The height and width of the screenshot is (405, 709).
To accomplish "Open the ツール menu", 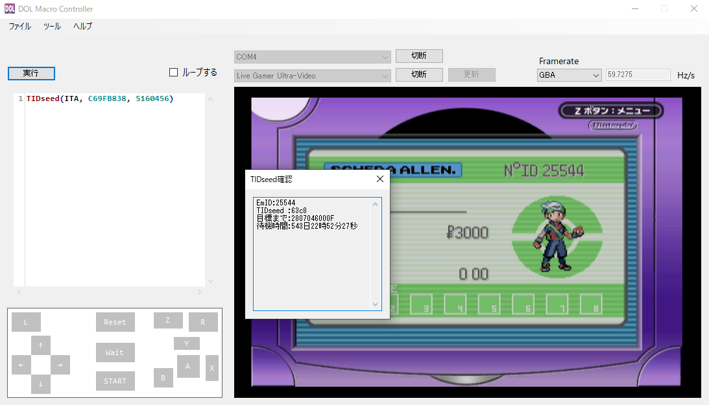I will pos(52,26).
